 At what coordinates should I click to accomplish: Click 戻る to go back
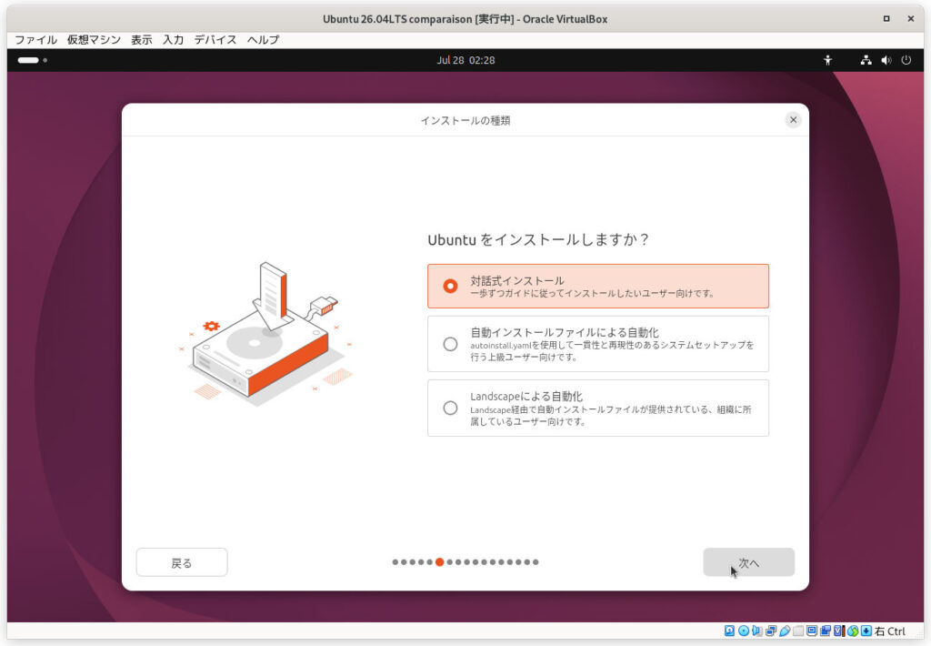click(x=182, y=562)
